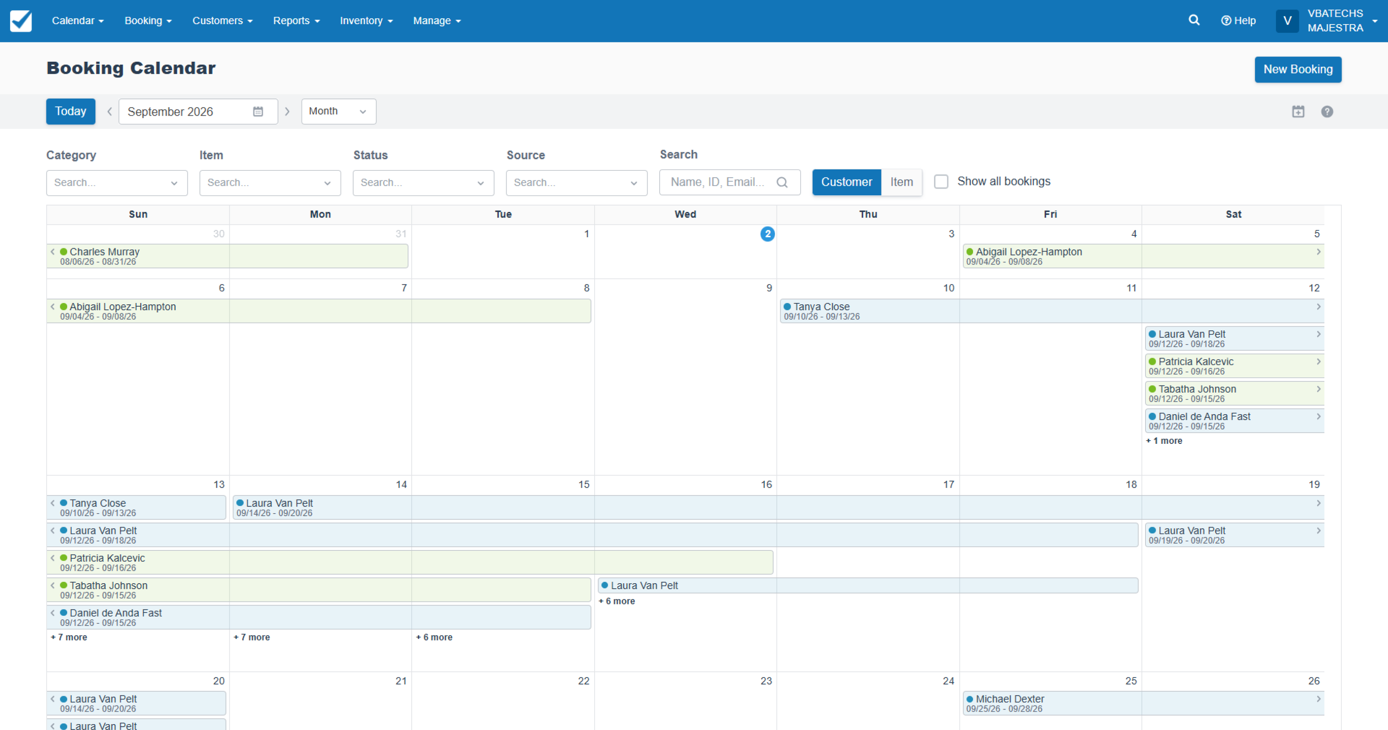This screenshot has width=1388, height=730.
Task: Open Tabatha Johnson booking on Saturday 12
Action: 1235,393
